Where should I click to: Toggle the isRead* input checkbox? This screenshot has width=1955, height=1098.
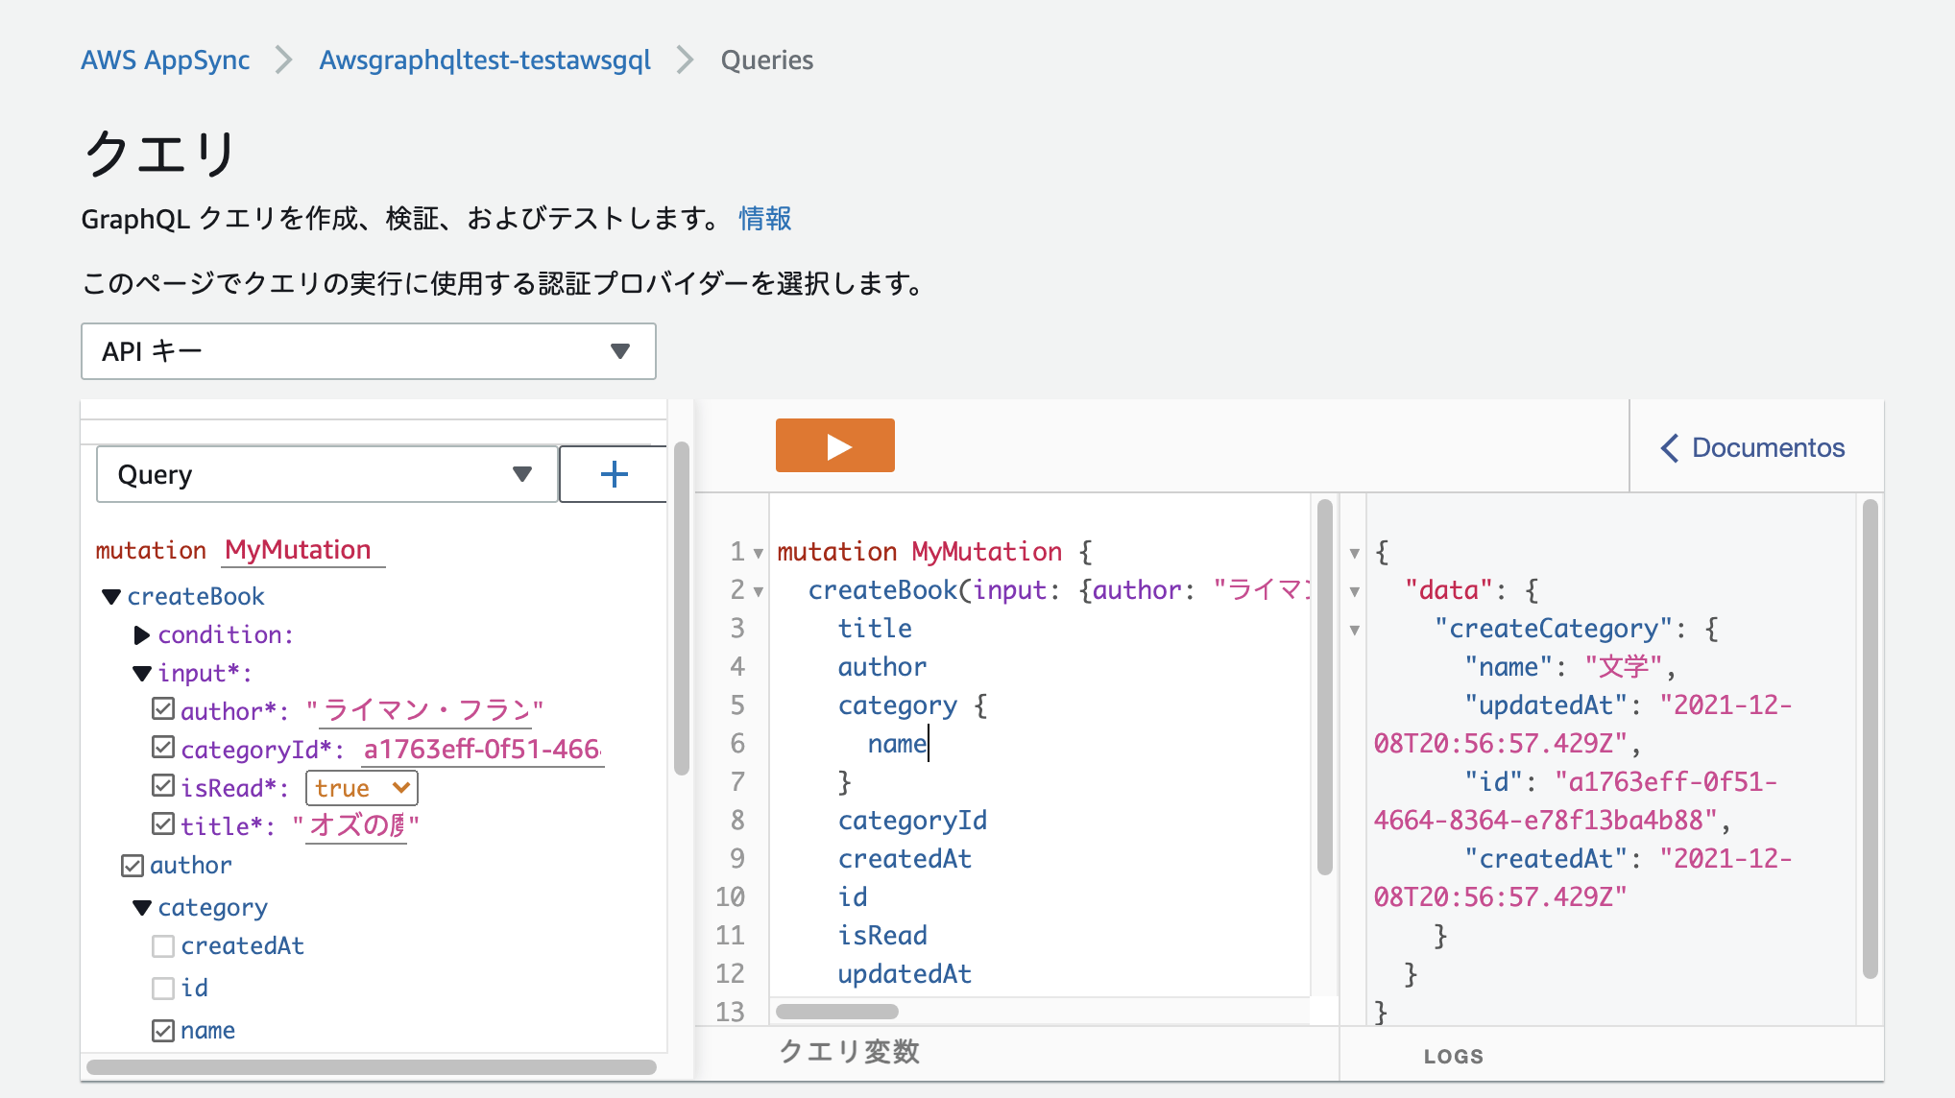click(163, 786)
